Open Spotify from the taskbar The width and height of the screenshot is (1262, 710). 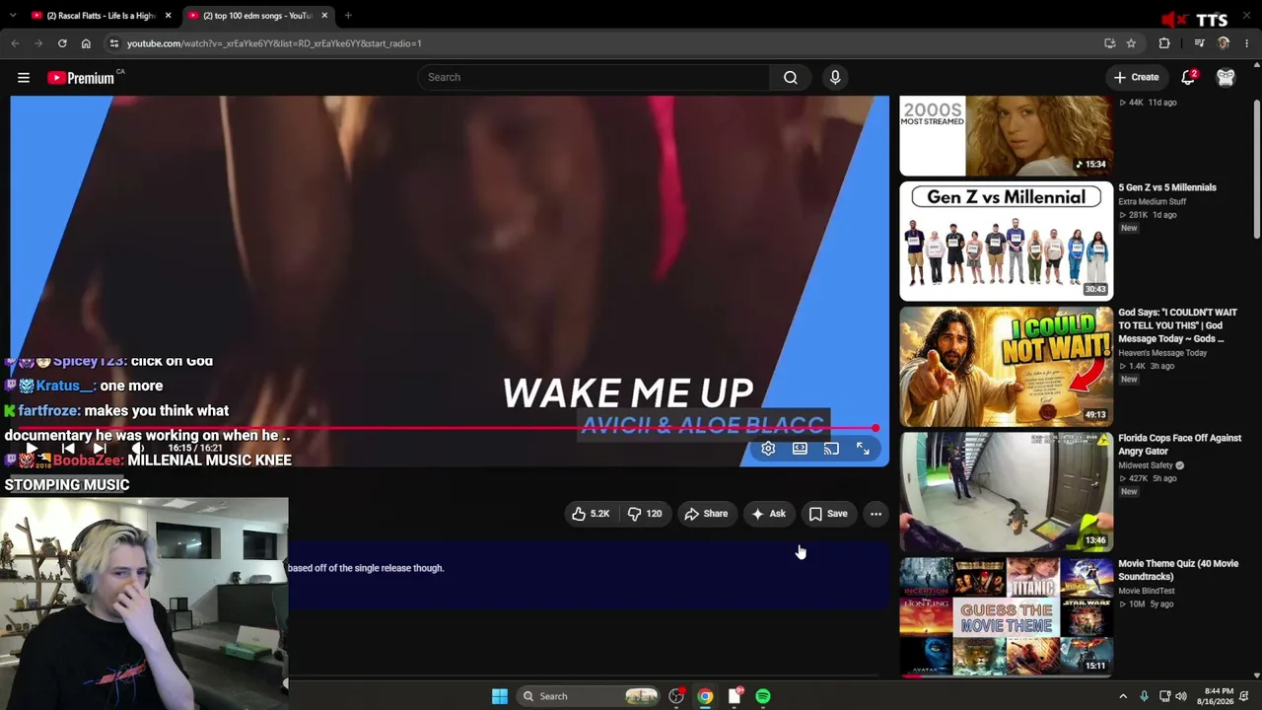(x=763, y=696)
